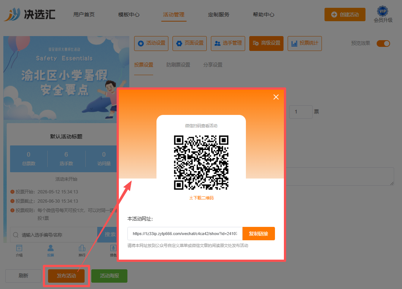402x289 pixels.
Task: Close the QR code popup
Action: coord(276,97)
